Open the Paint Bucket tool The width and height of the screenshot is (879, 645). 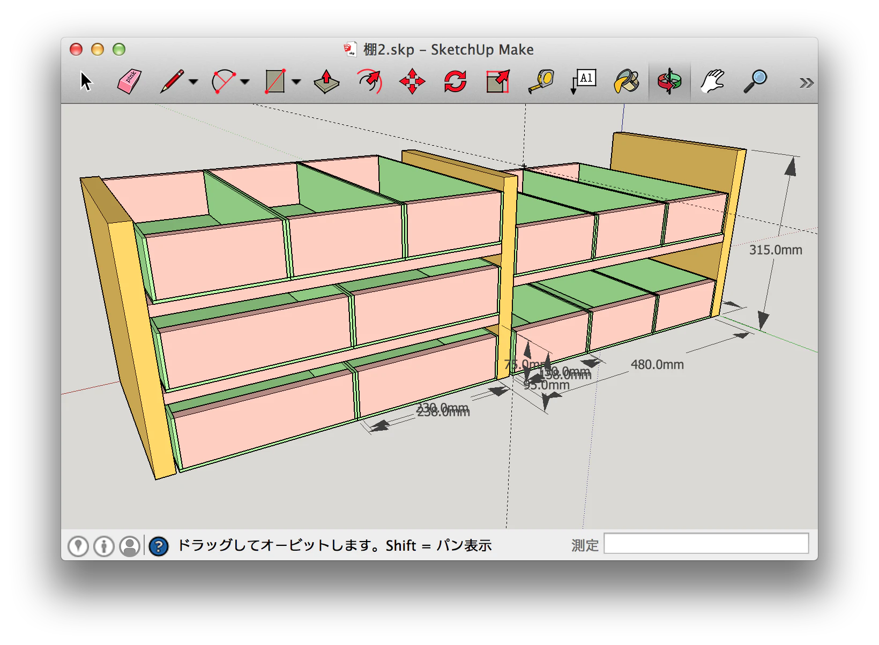(x=627, y=81)
